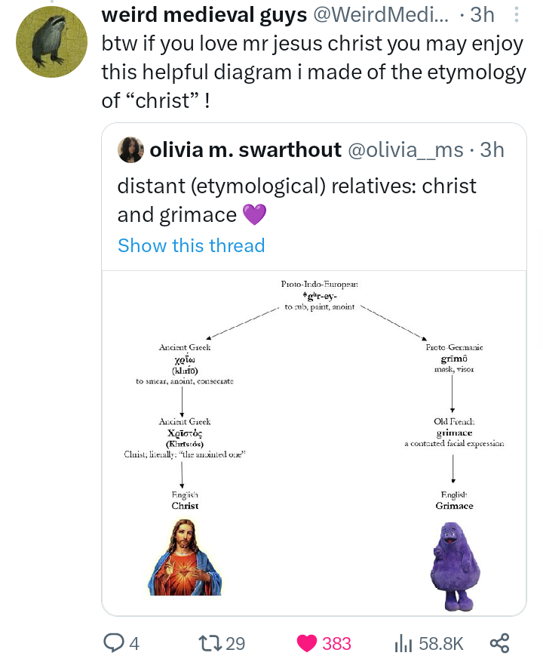Click the main tweet text about etymology
Image resolution: width=543 pixels, height=662 pixels.
pos(313,72)
